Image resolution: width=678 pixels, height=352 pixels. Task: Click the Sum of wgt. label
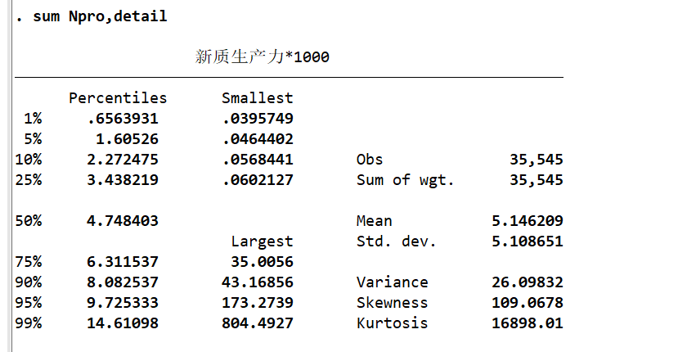click(x=405, y=179)
